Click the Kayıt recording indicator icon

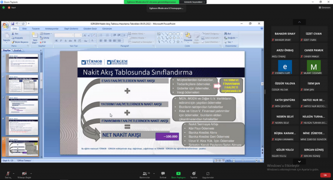(9, 7)
